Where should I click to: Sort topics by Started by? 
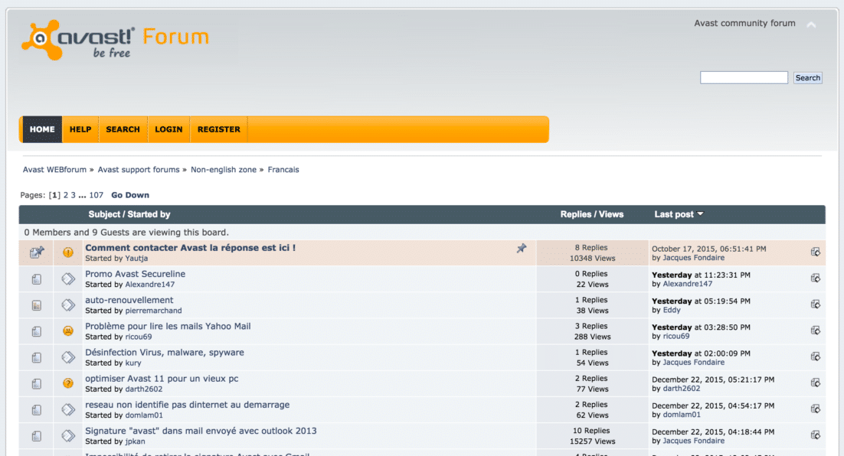pyautogui.click(x=149, y=214)
